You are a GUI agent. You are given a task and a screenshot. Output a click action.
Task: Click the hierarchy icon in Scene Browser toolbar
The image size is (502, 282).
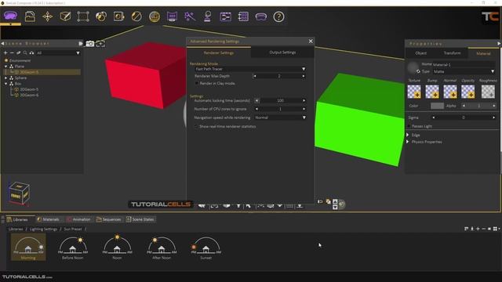[x=31, y=52]
